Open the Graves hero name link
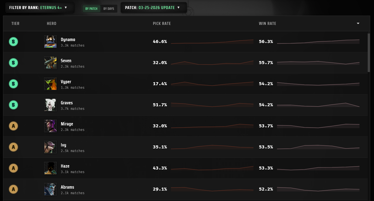Screen dimensions: 374x201 click(67, 103)
